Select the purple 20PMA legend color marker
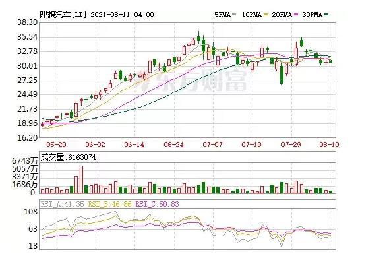 (296, 15)
